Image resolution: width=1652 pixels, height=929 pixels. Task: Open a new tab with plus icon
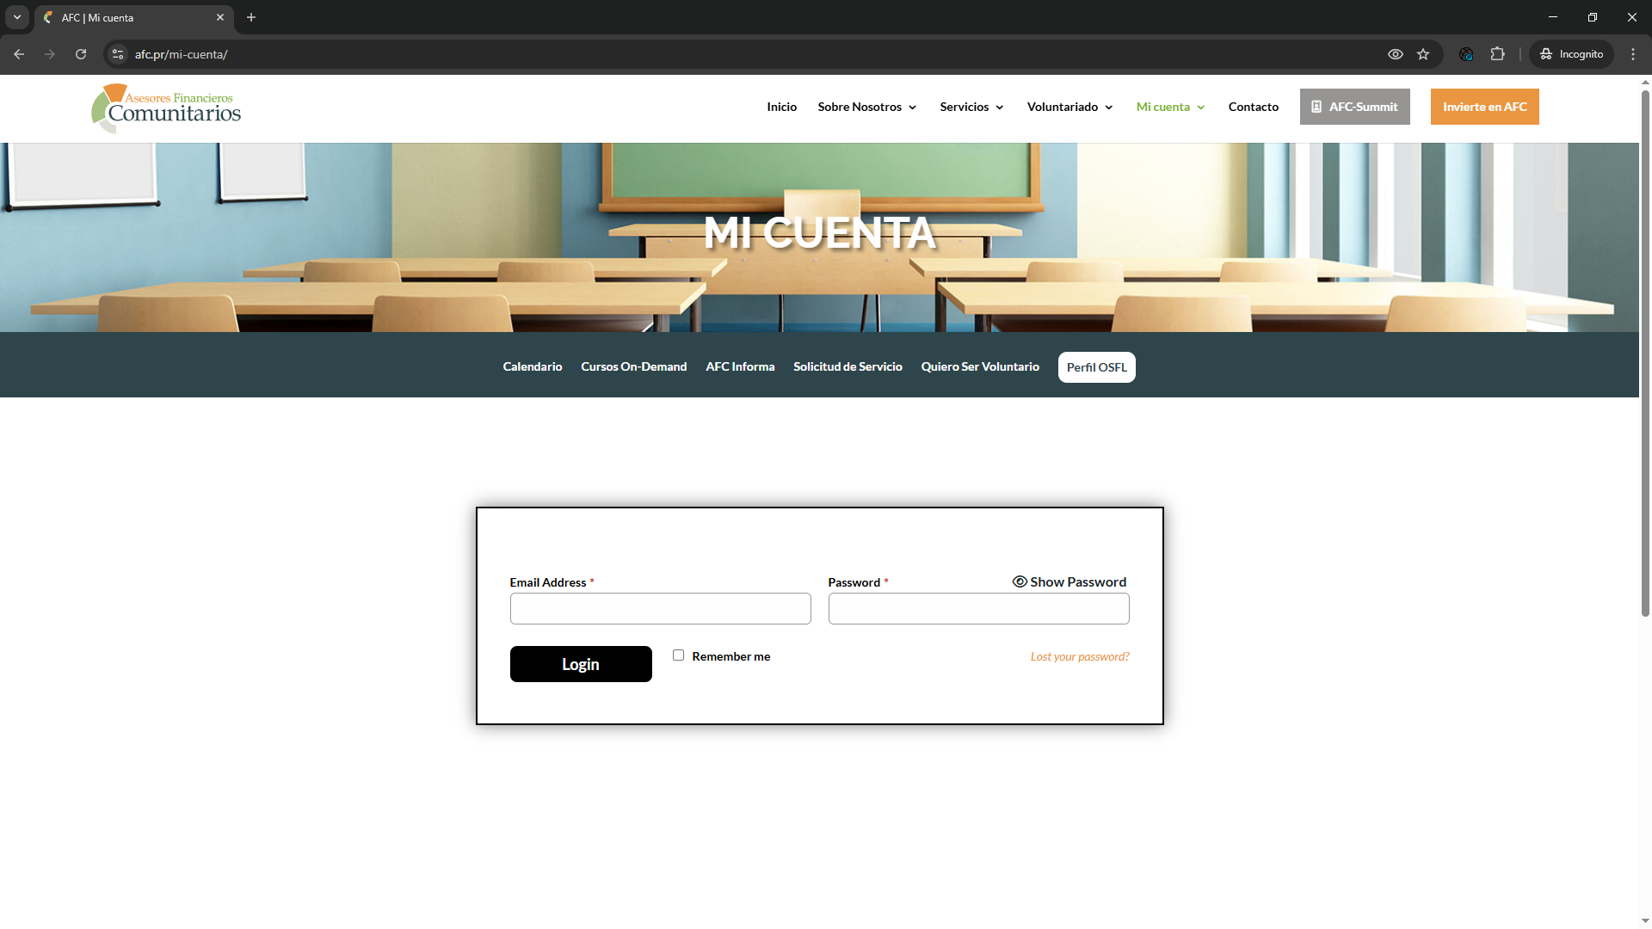251,17
